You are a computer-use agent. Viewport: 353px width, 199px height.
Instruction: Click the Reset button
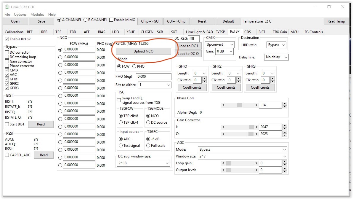coord(202,21)
